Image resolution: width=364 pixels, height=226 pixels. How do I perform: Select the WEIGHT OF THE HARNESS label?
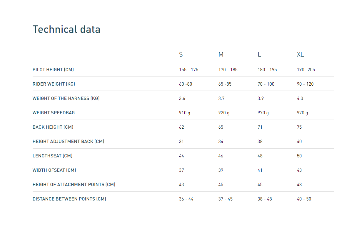[66, 98]
